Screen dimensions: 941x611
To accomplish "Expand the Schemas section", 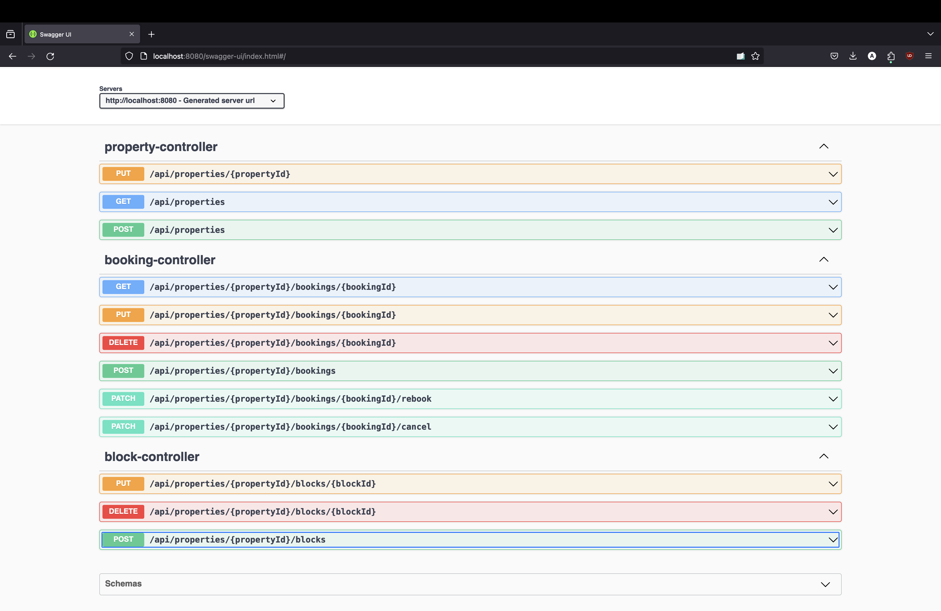I will tap(825, 584).
